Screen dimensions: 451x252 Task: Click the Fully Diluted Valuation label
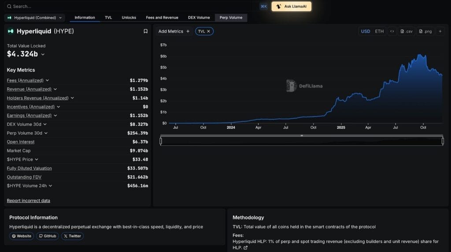click(30, 168)
